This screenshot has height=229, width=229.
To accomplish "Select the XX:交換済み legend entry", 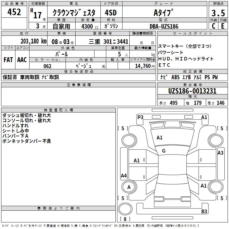I will click(123, 226).
